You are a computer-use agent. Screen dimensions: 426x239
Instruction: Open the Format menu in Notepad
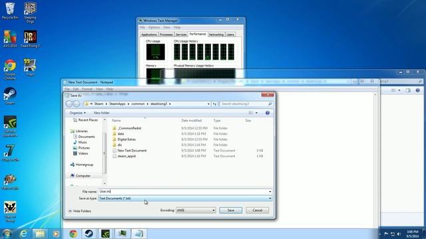pyautogui.click(x=87, y=89)
